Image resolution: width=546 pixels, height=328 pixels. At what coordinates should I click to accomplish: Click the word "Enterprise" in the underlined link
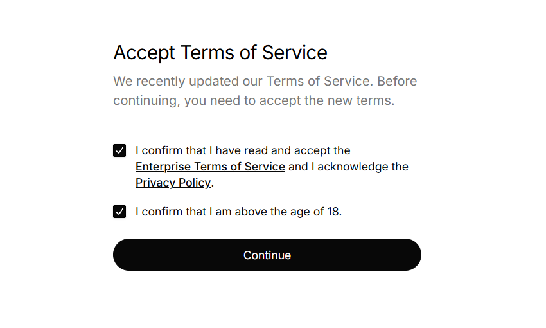click(163, 167)
